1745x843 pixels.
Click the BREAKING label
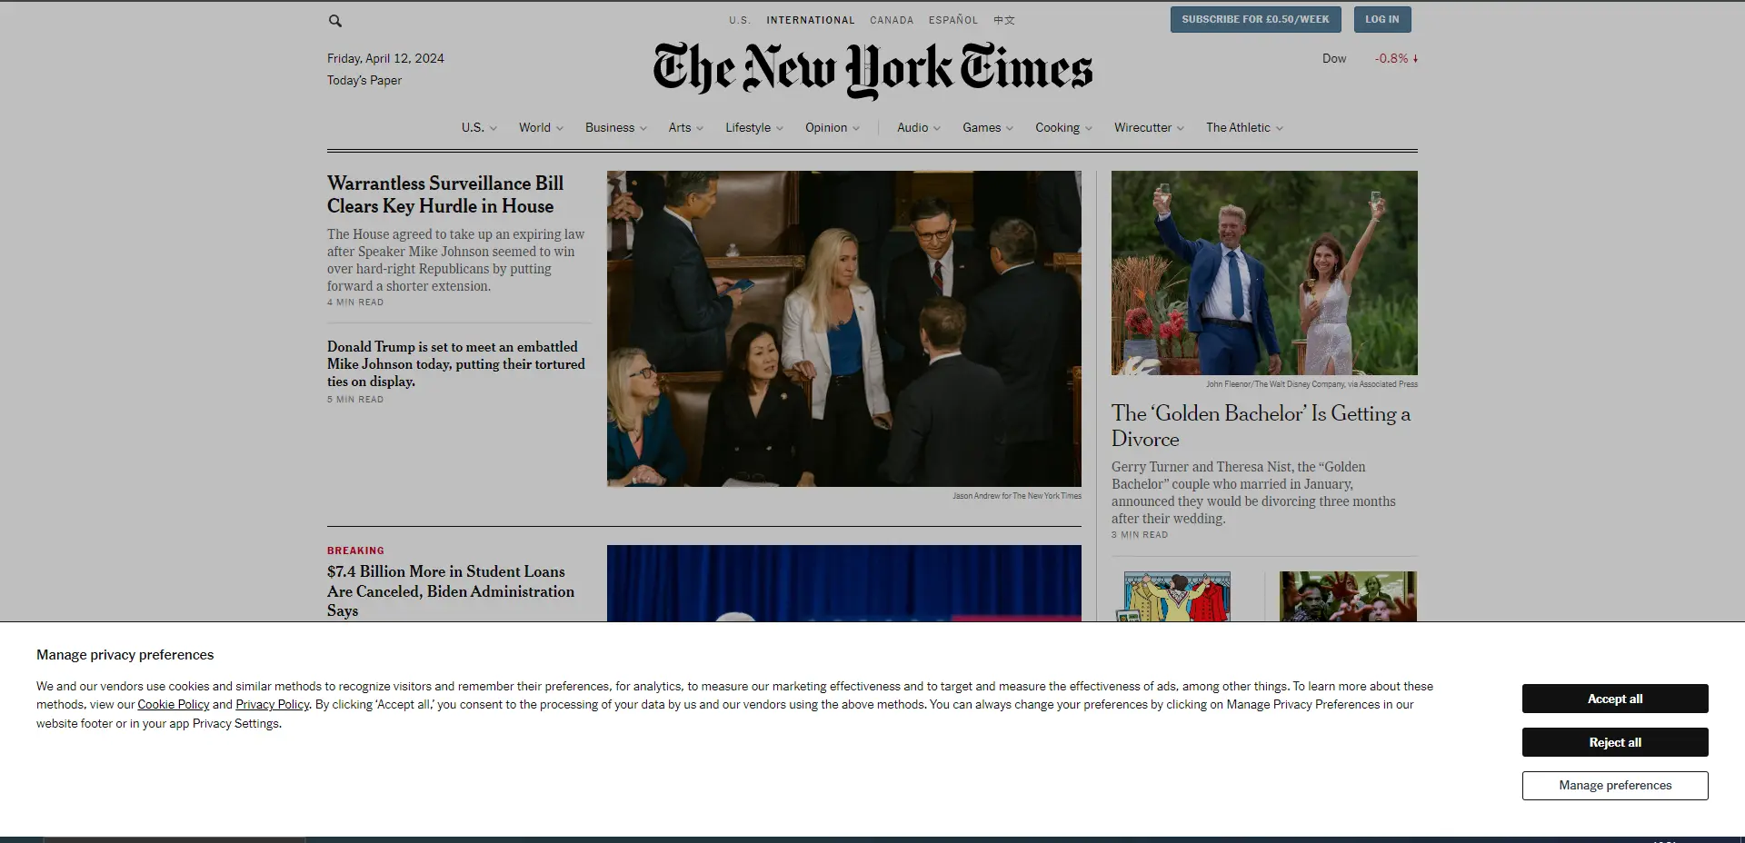[355, 550]
